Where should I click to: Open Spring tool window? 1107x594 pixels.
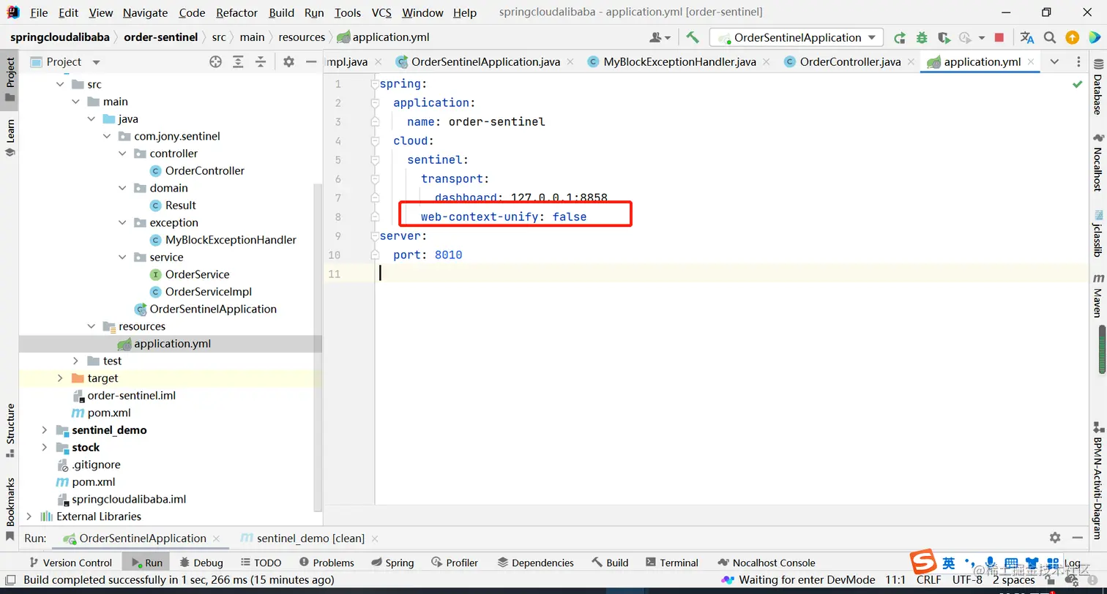pyautogui.click(x=392, y=563)
